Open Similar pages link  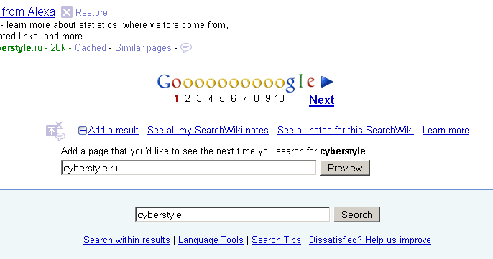144,48
